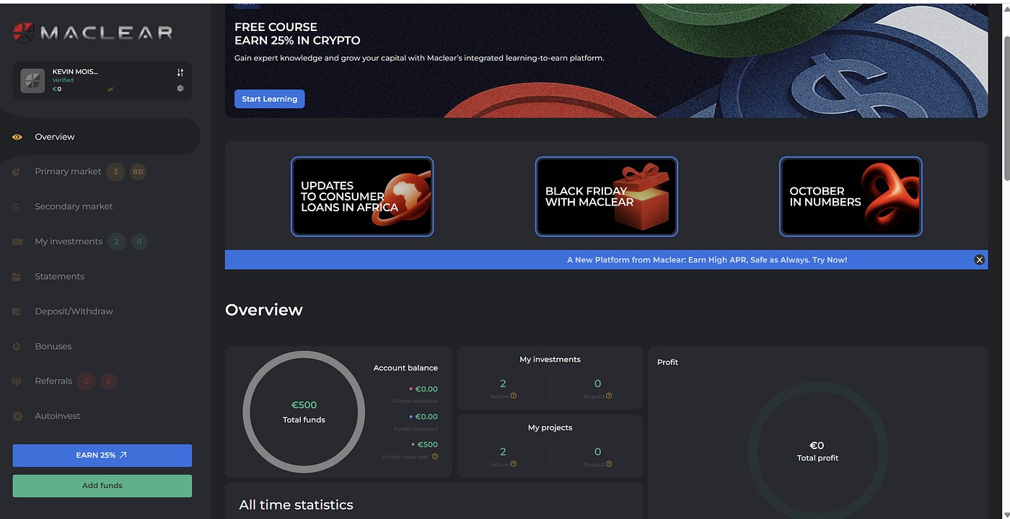Open the user profile avatar for Kevin

coord(32,81)
